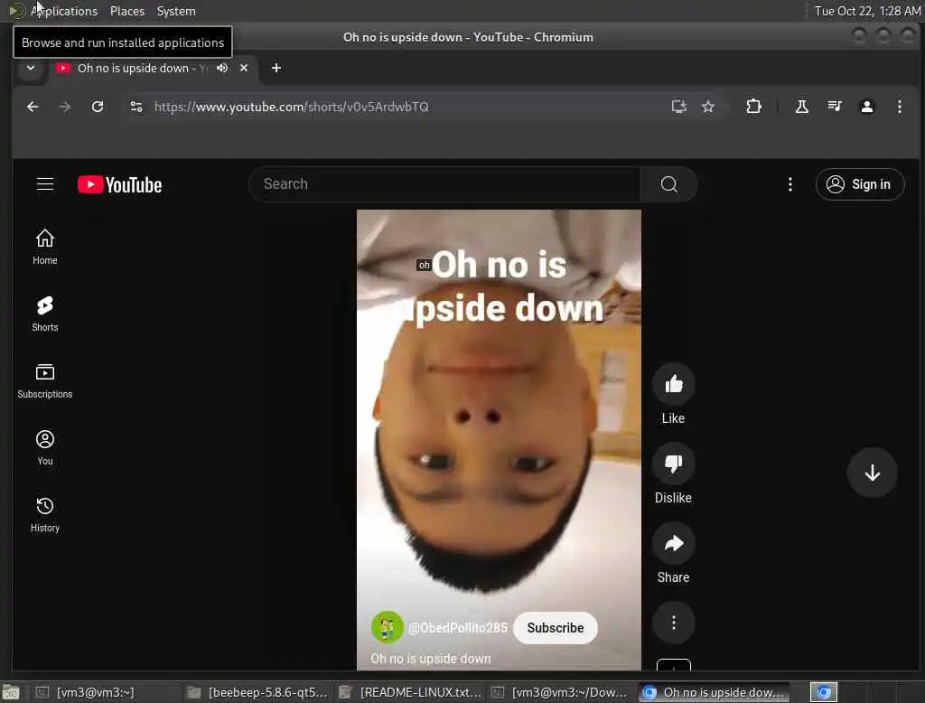Open Shorts in the sidebar
Image resolution: width=925 pixels, height=703 pixels.
click(x=45, y=314)
